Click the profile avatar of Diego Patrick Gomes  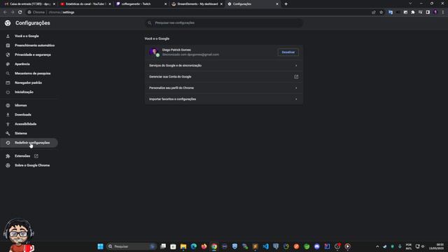154,52
